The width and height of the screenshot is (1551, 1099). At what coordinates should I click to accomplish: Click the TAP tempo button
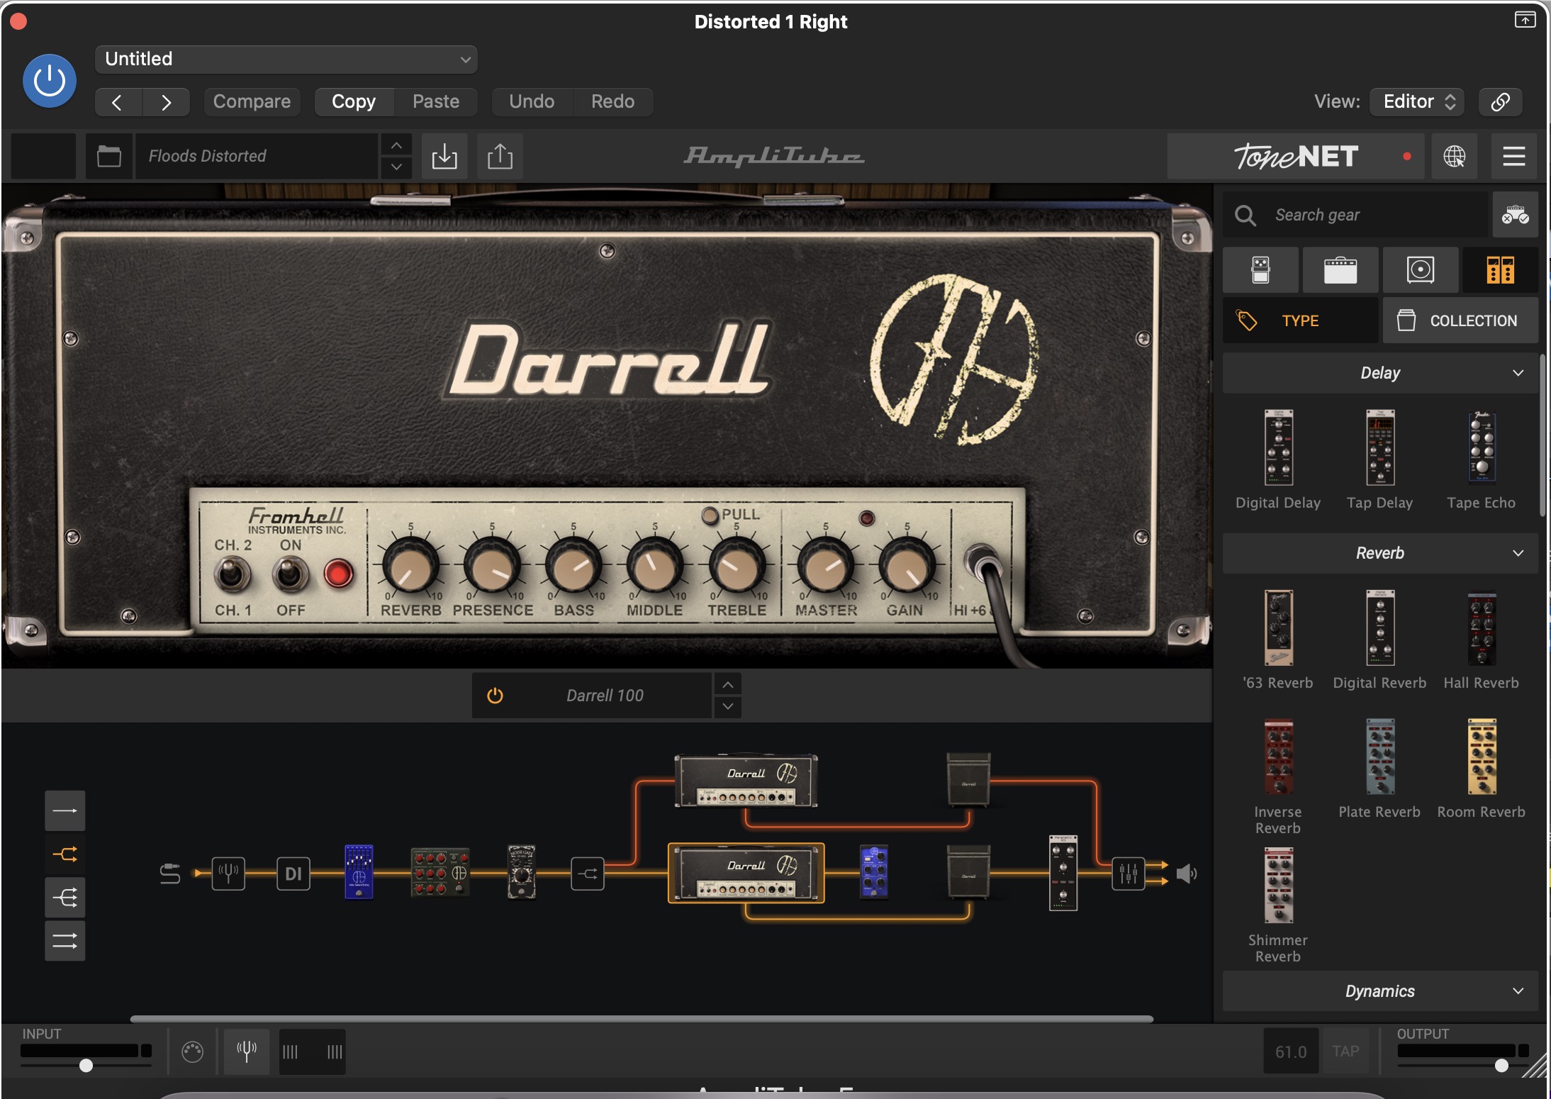pyautogui.click(x=1345, y=1051)
